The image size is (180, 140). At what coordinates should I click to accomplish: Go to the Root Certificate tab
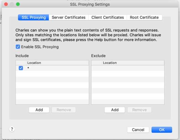(x=144, y=17)
